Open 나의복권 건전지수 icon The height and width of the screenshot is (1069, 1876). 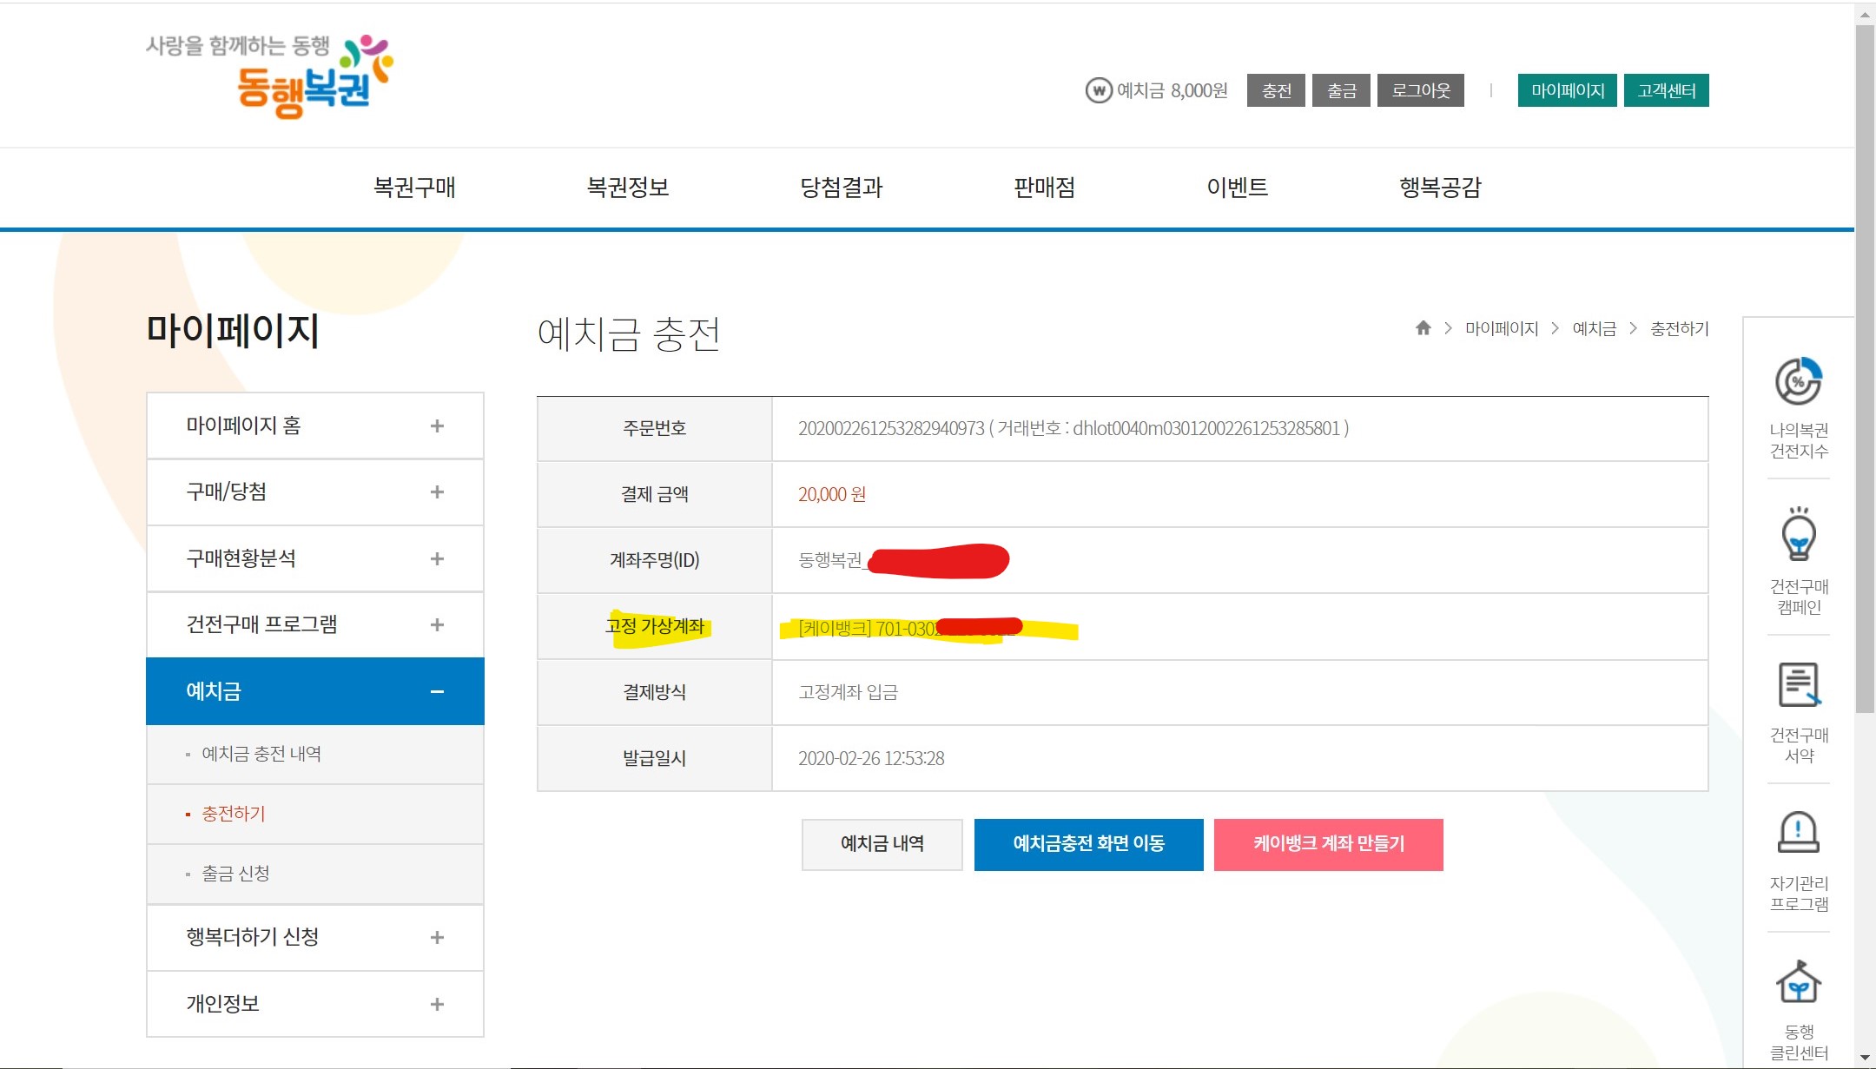[x=1798, y=381]
